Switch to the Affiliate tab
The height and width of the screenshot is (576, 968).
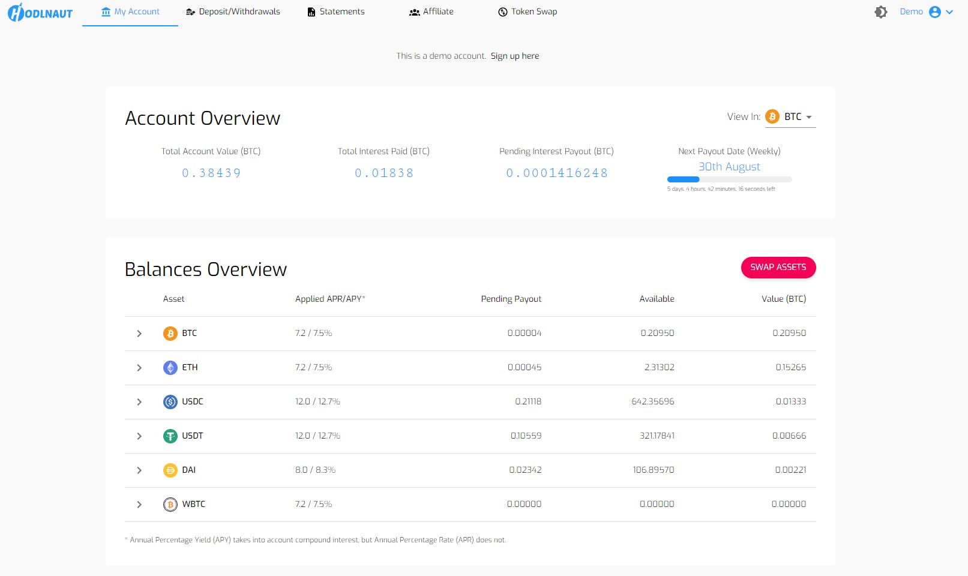point(431,12)
